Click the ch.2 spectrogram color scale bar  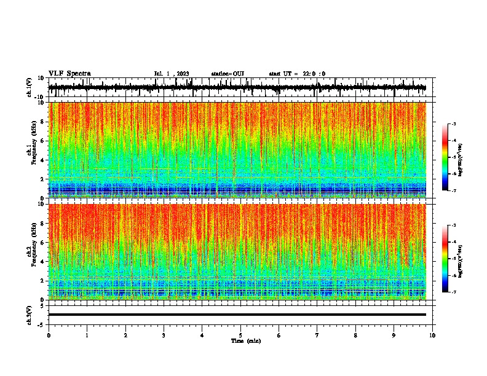[445, 259]
